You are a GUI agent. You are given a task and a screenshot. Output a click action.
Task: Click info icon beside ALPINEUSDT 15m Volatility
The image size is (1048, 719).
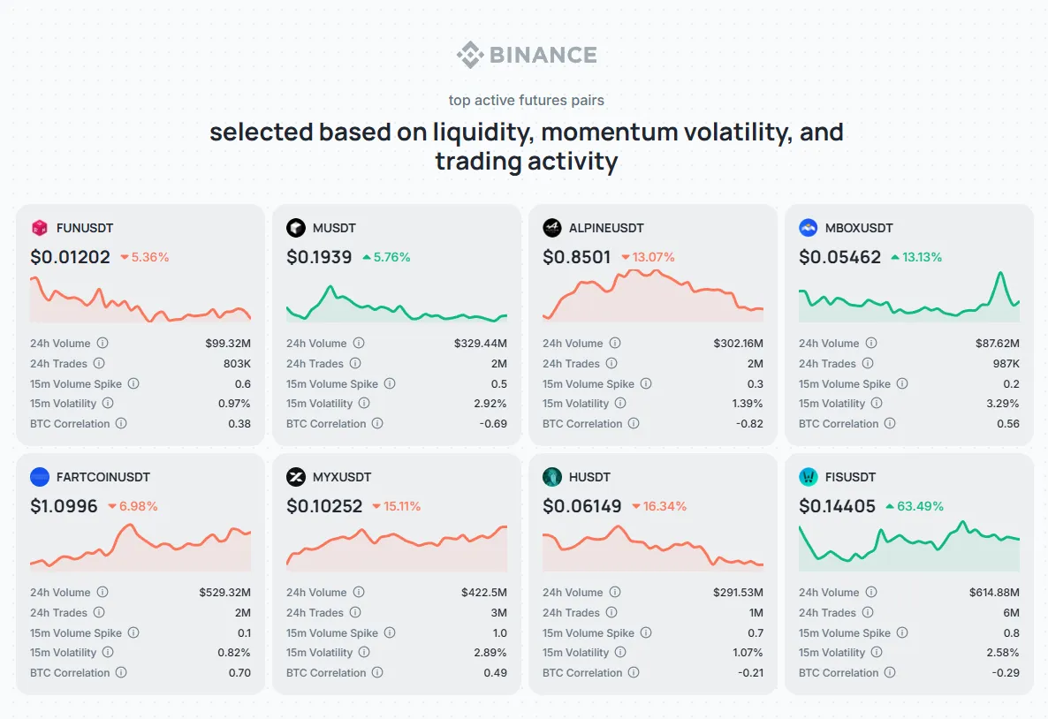coord(620,404)
